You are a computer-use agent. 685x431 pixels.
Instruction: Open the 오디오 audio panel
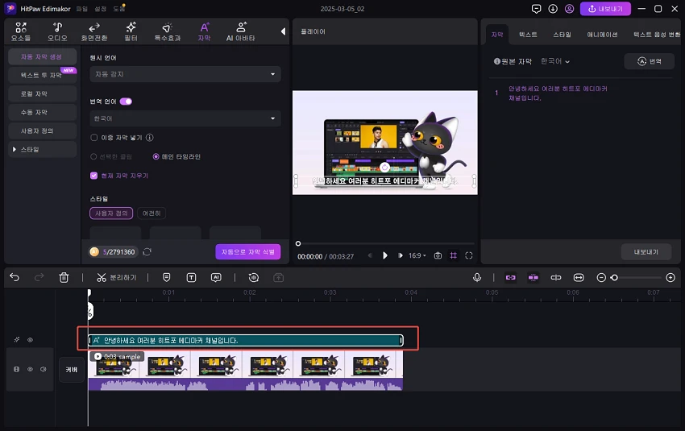[x=57, y=31]
